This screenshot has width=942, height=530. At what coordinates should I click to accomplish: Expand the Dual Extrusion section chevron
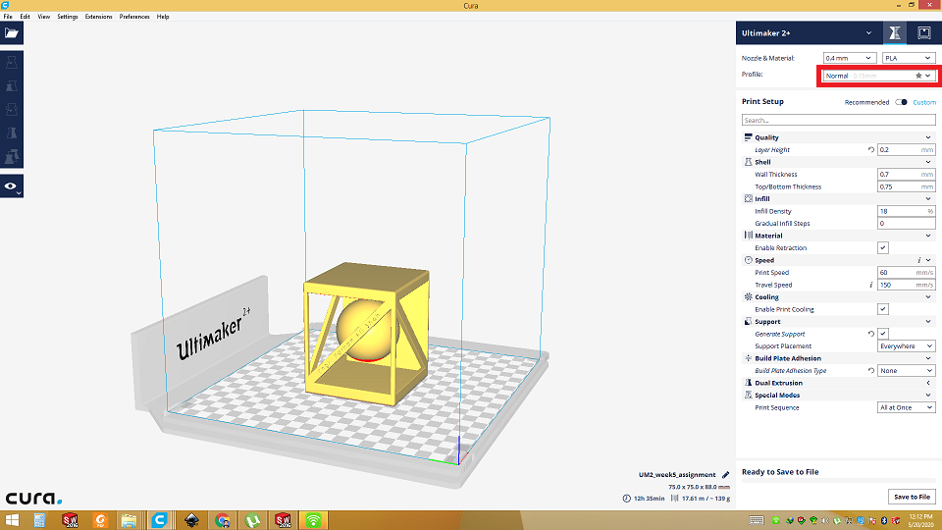pyautogui.click(x=928, y=383)
